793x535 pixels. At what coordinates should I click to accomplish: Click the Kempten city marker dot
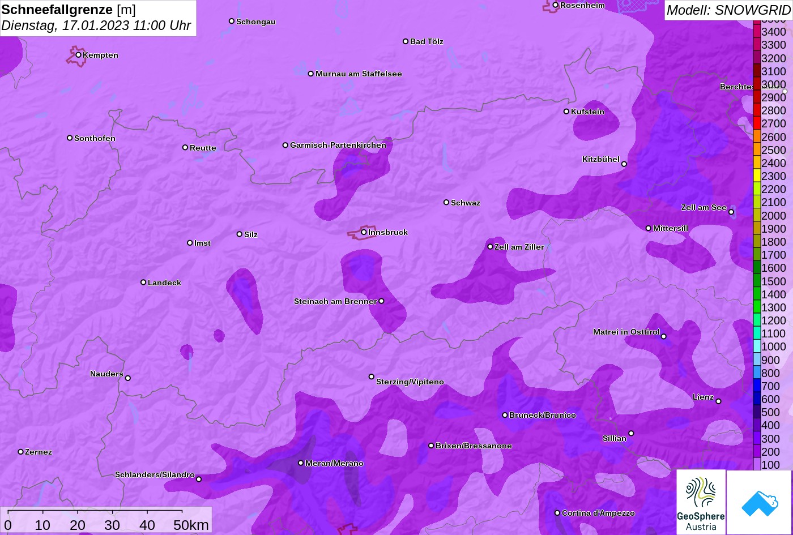78,55
